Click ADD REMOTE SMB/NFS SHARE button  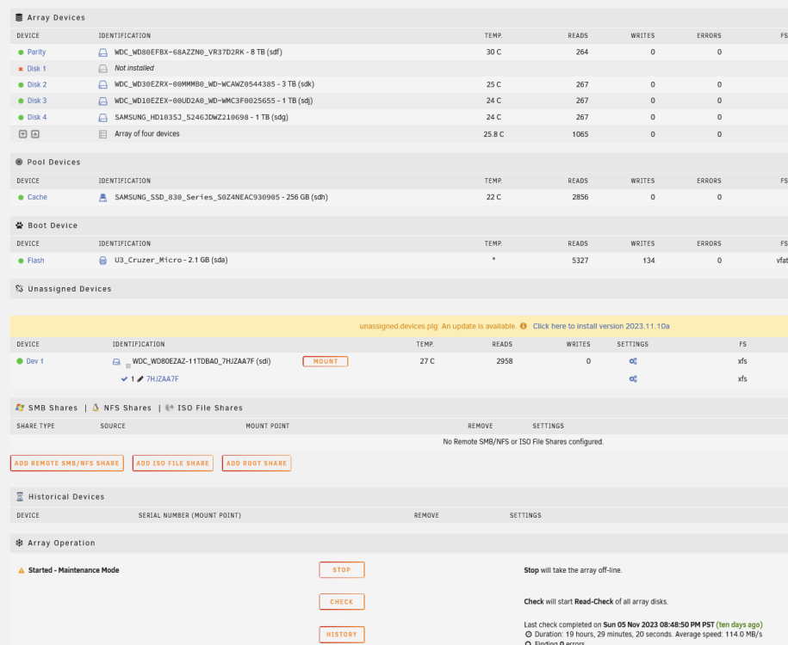(x=67, y=464)
